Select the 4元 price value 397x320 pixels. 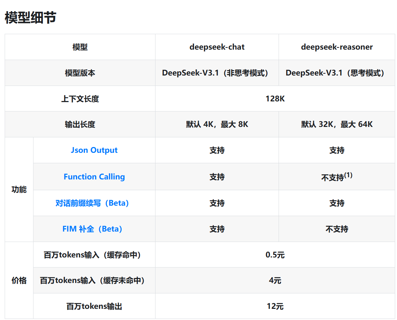tap(275, 280)
